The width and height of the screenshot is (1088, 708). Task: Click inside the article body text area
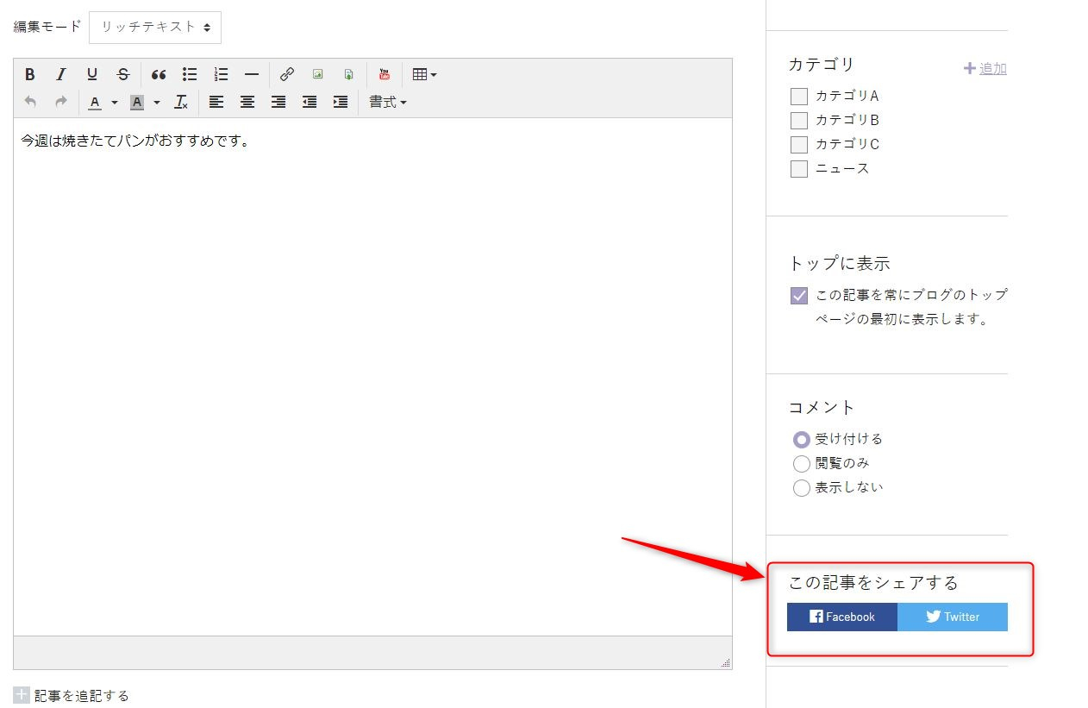point(372,377)
